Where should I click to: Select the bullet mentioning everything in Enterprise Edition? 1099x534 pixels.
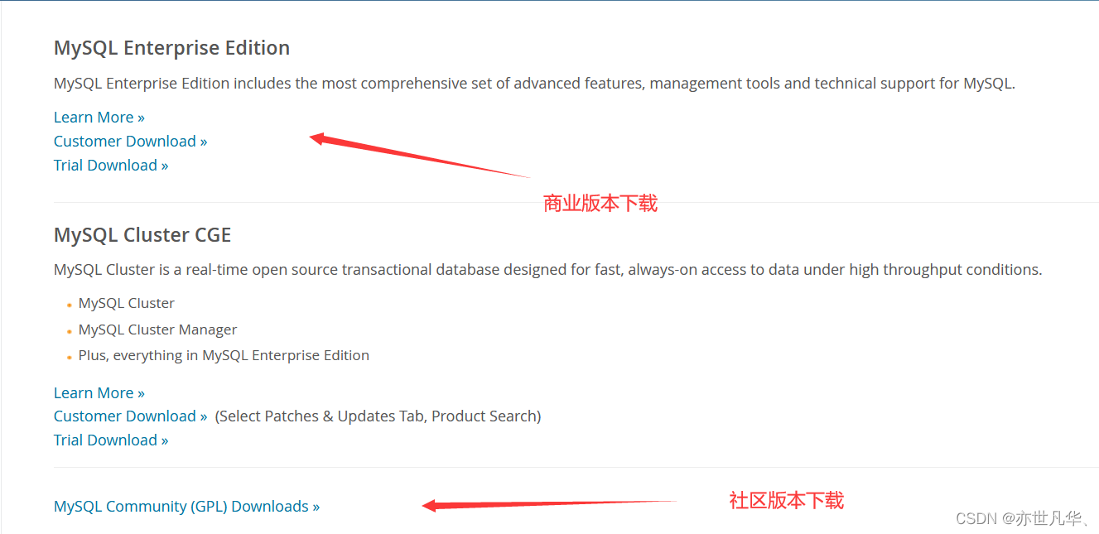click(224, 355)
